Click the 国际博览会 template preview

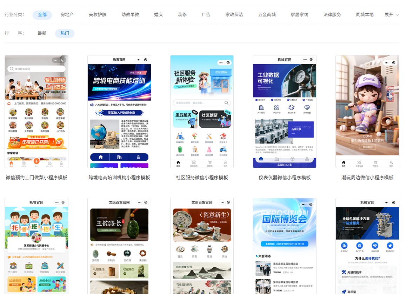tap(284, 246)
